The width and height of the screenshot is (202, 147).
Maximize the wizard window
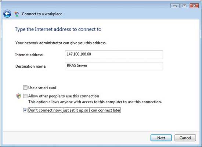pos(184,6)
